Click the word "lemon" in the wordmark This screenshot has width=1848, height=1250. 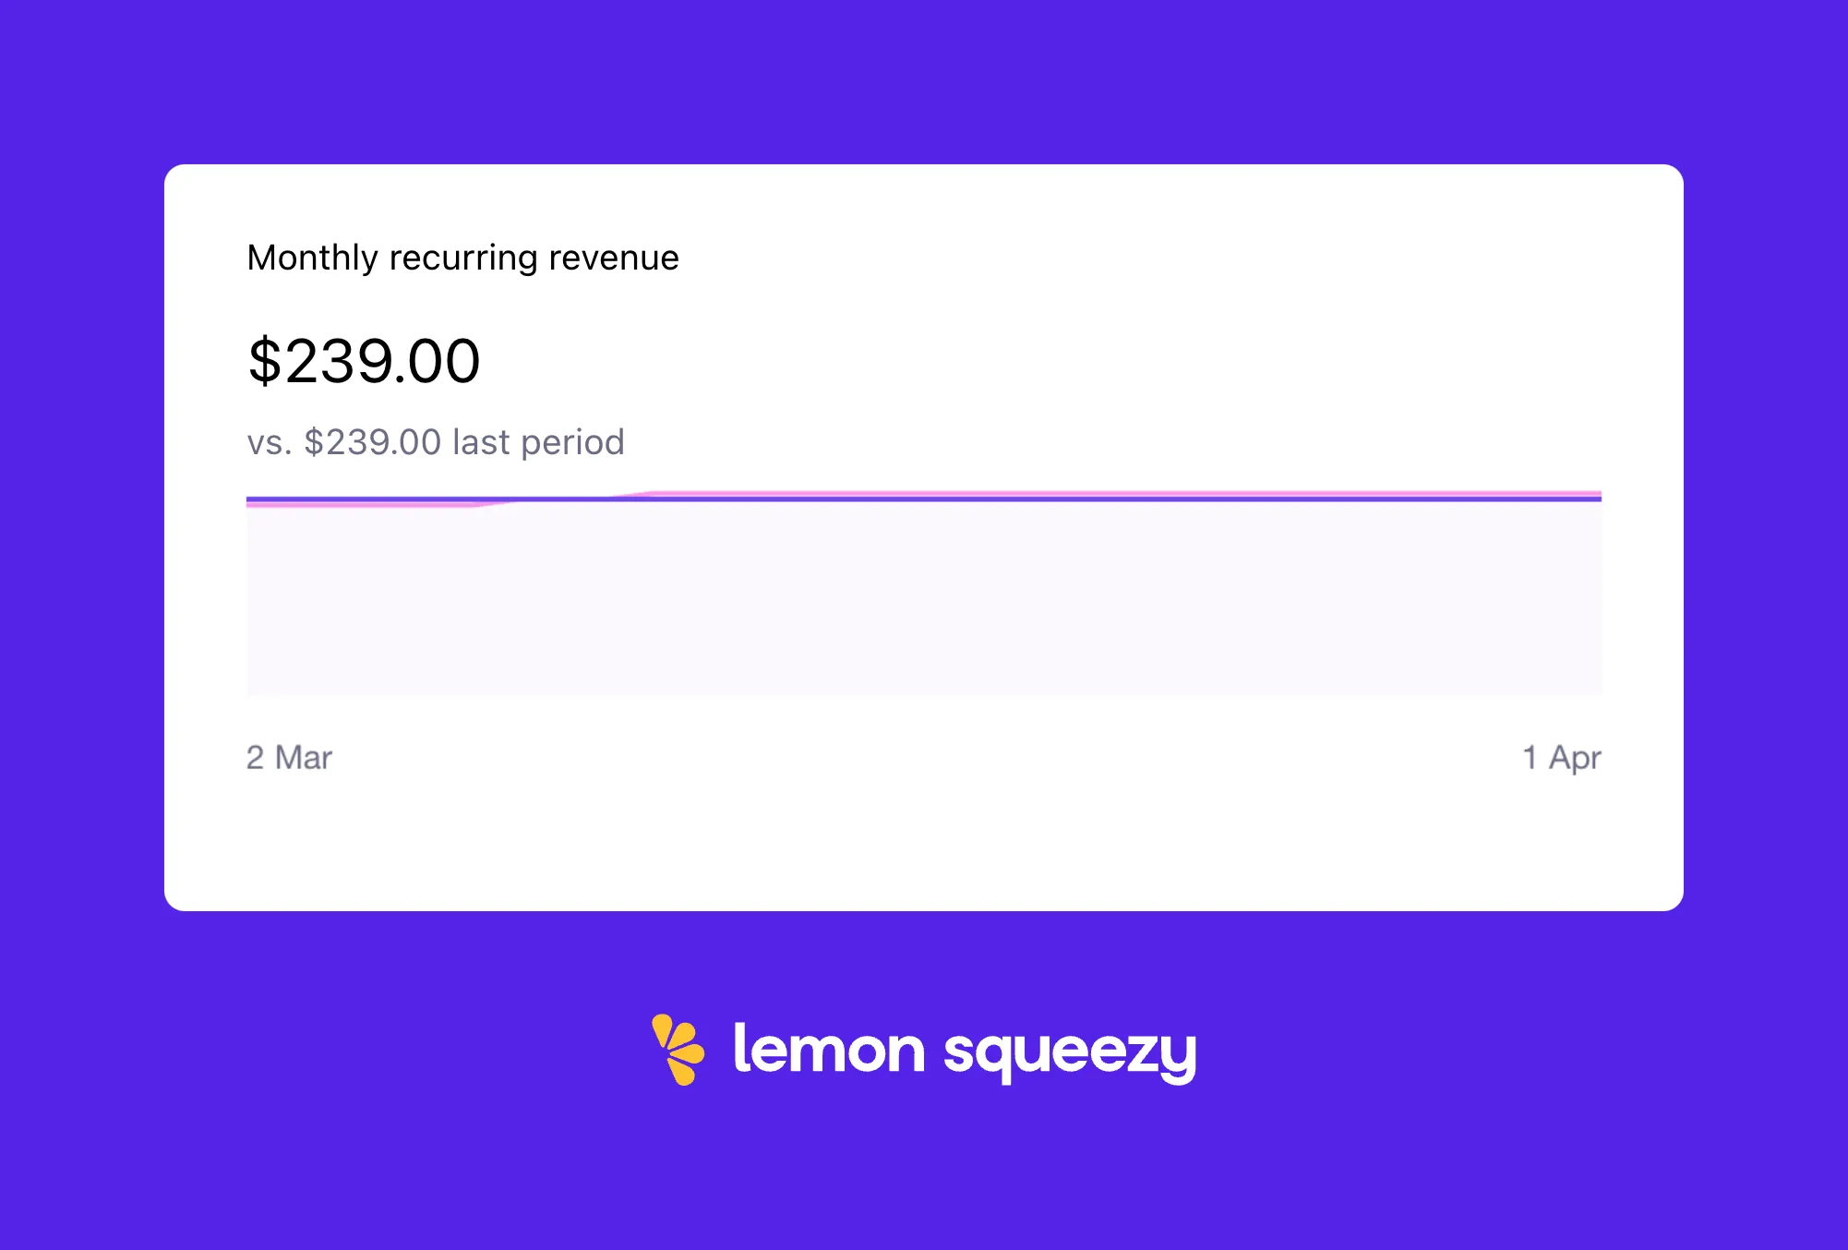click(x=828, y=1049)
